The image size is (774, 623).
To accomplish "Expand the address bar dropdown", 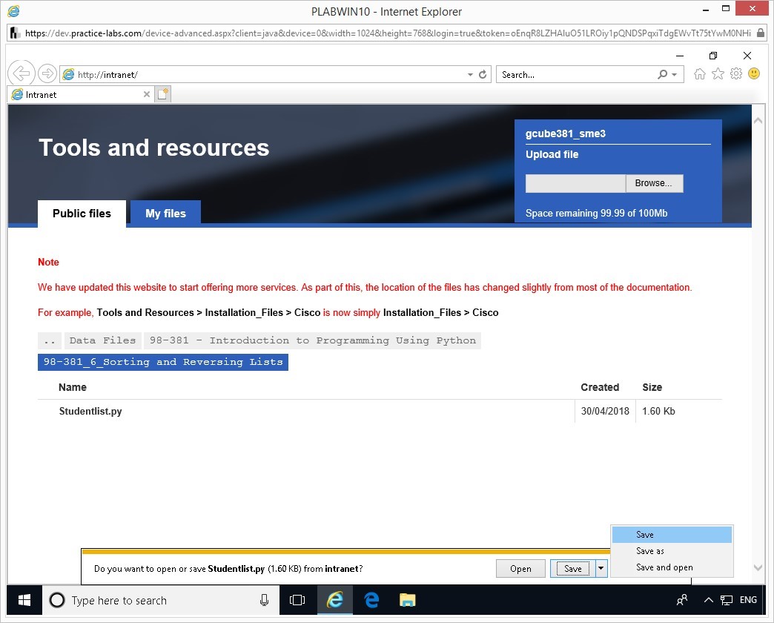I will pyautogui.click(x=470, y=75).
